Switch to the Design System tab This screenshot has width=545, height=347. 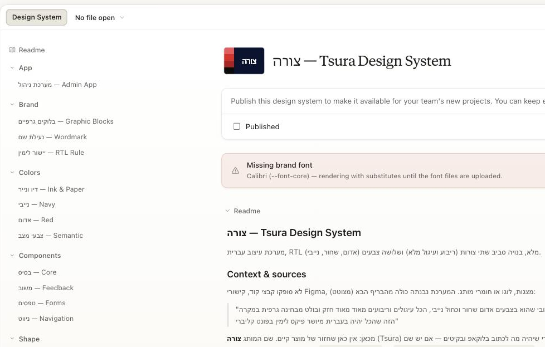tap(36, 17)
